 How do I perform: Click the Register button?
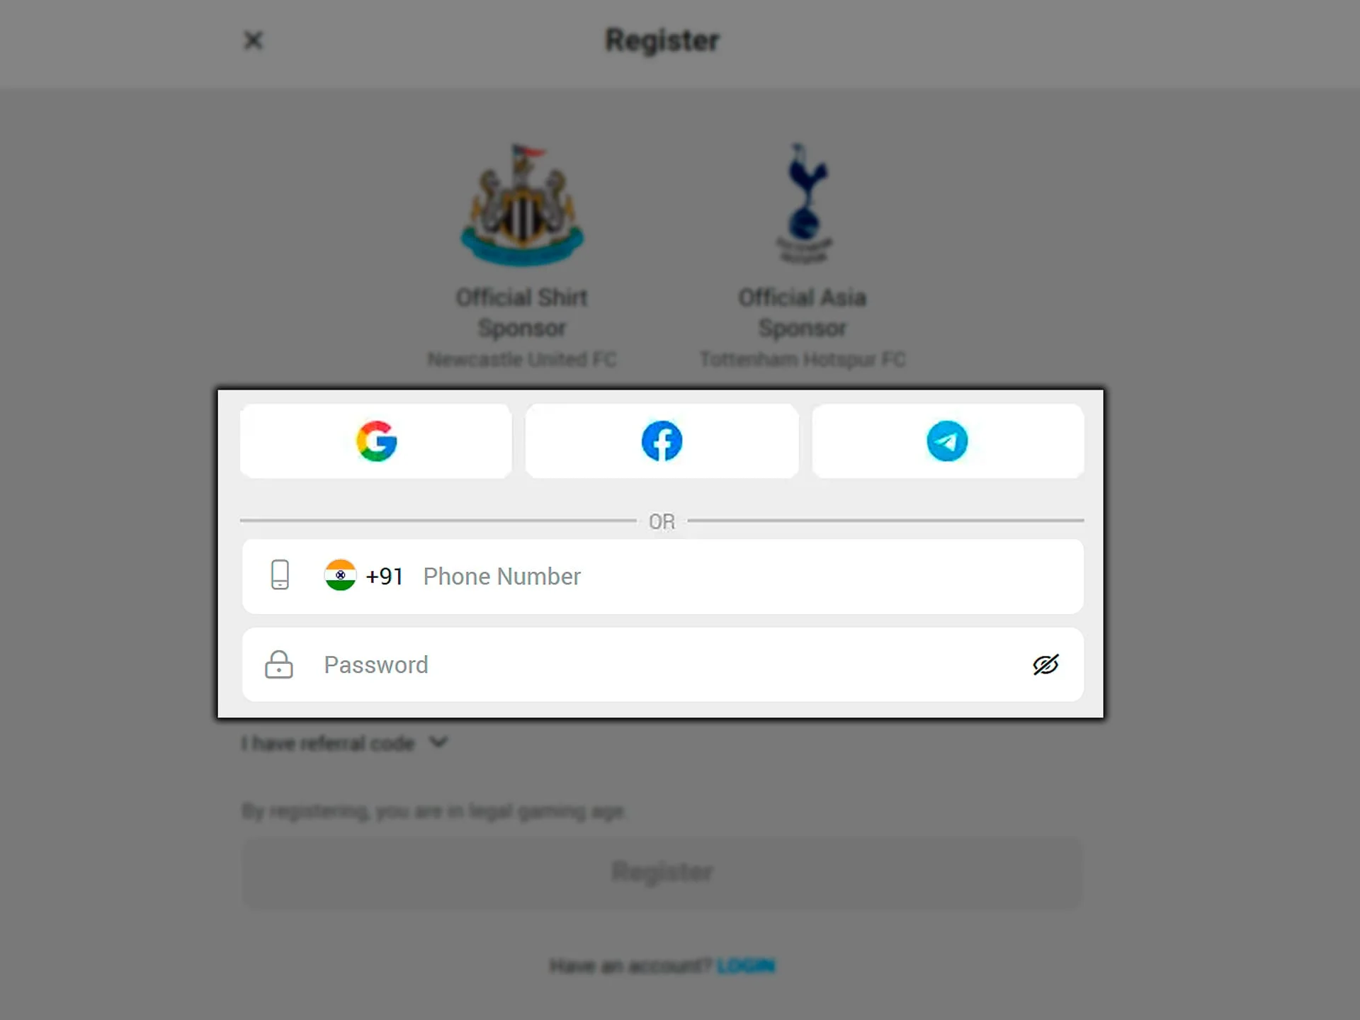pyautogui.click(x=662, y=871)
